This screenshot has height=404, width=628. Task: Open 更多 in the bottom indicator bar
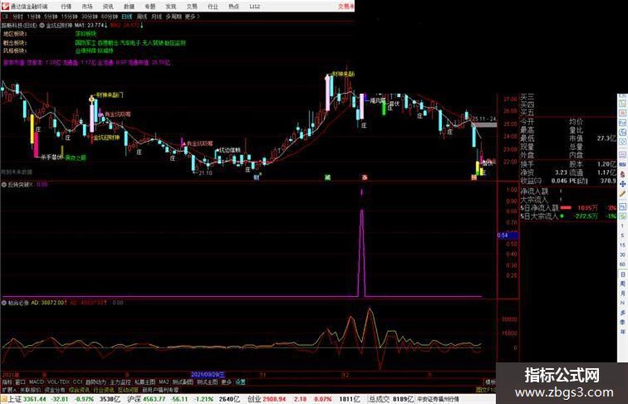click(x=227, y=382)
